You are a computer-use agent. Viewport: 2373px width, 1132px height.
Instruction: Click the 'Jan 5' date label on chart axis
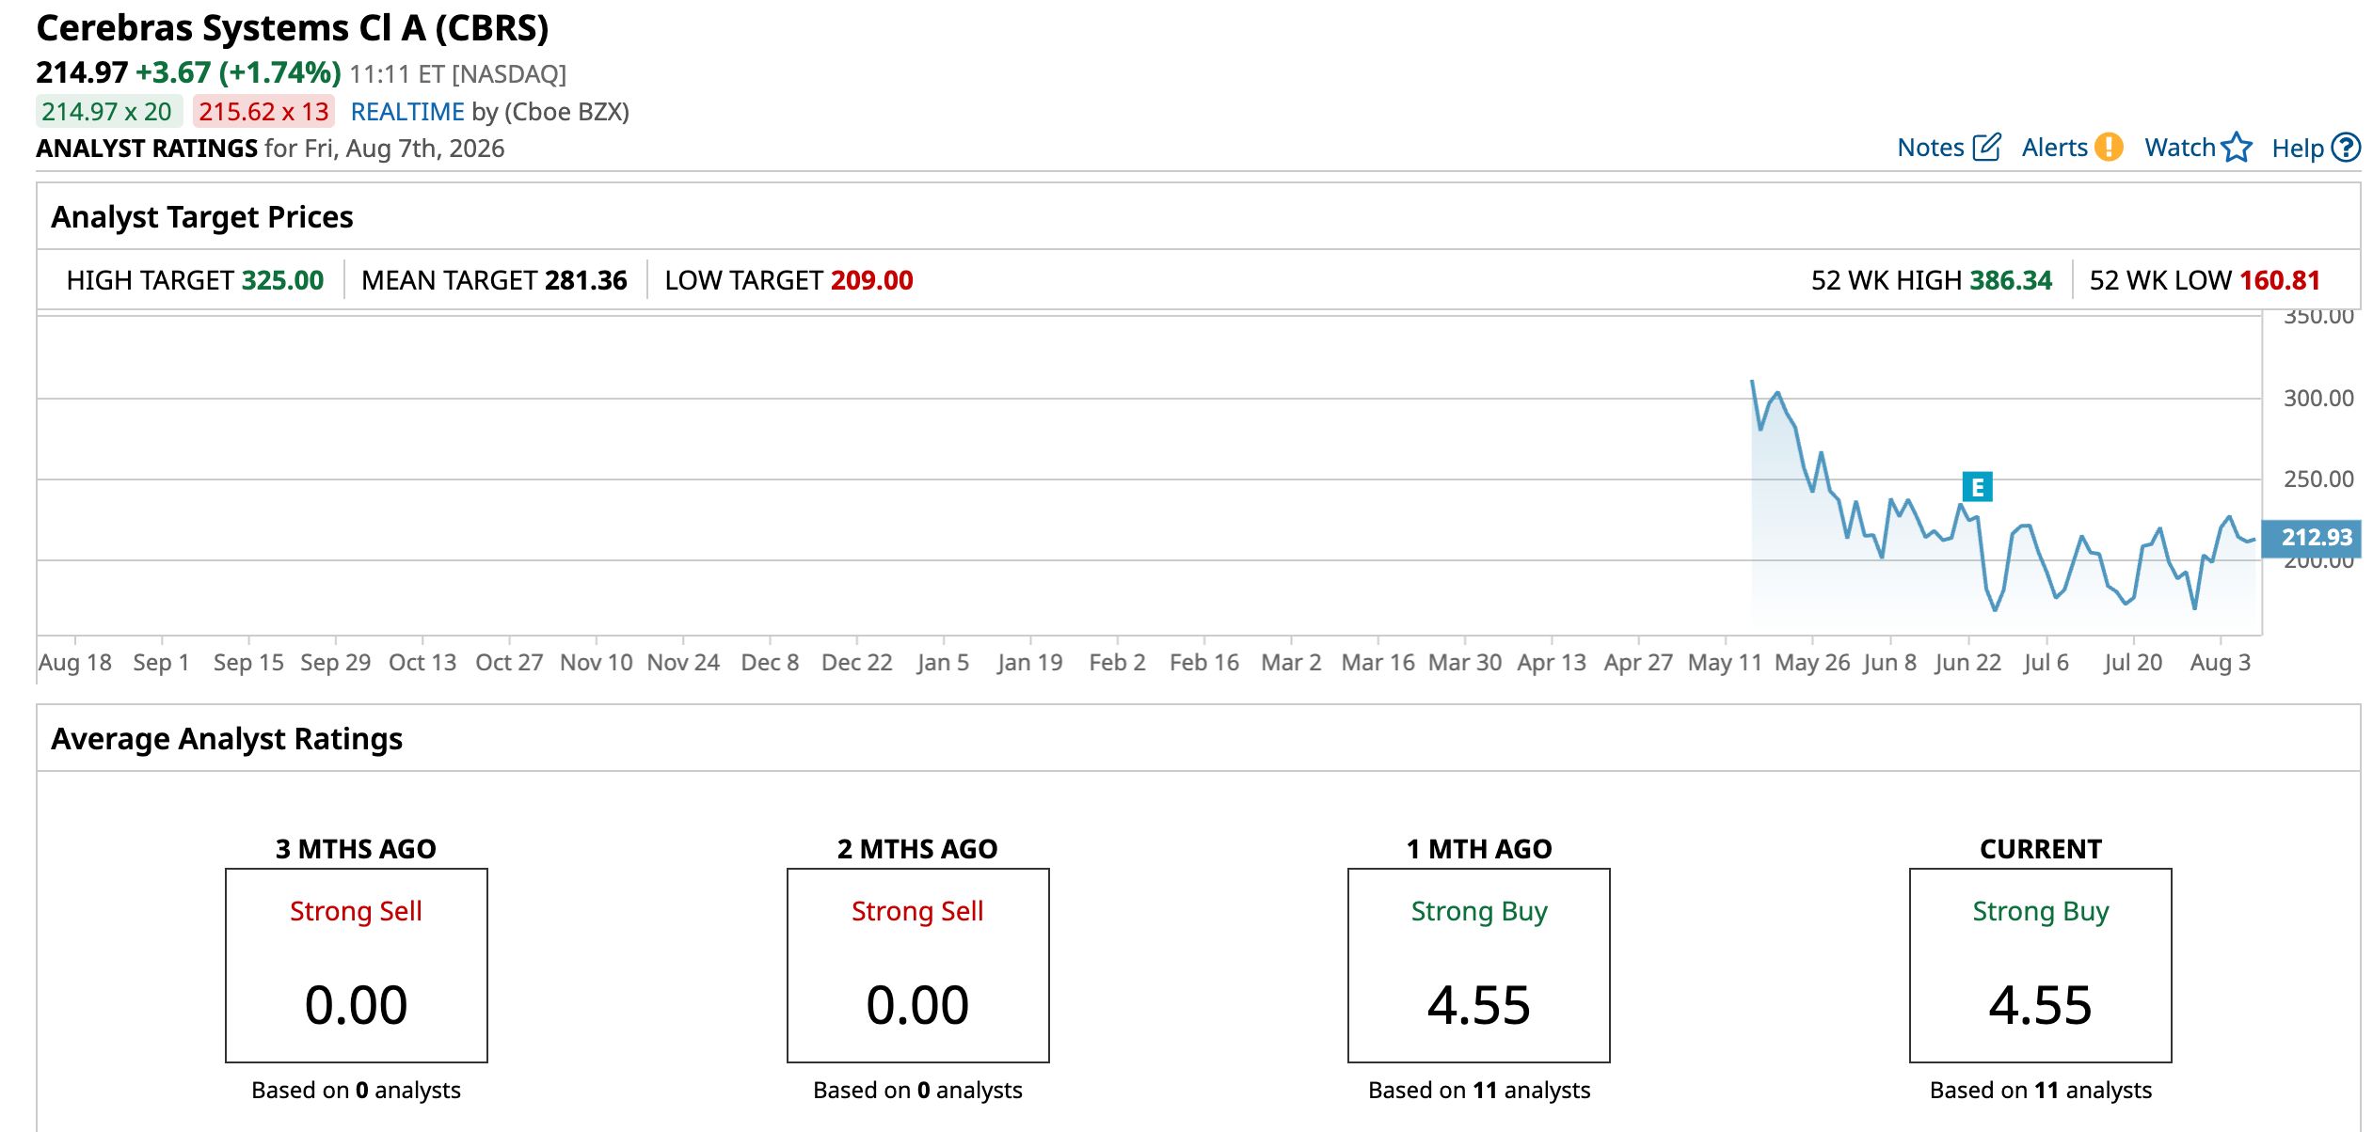tap(943, 663)
